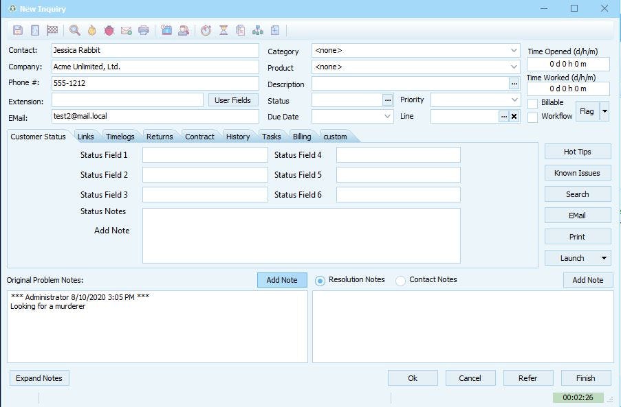This screenshot has height=407, width=621.
Task: Click the printer icon on the toolbar
Action: click(x=144, y=30)
